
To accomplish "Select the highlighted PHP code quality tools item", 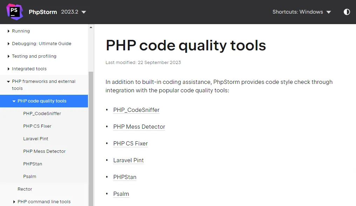I will pos(44,101).
